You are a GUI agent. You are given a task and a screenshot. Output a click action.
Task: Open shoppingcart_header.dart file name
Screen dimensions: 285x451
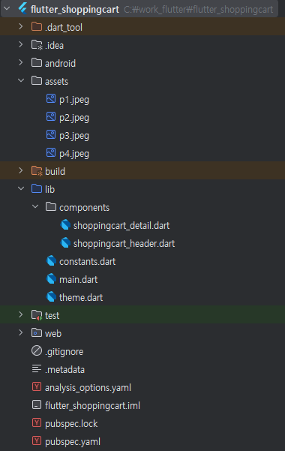coord(124,244)
